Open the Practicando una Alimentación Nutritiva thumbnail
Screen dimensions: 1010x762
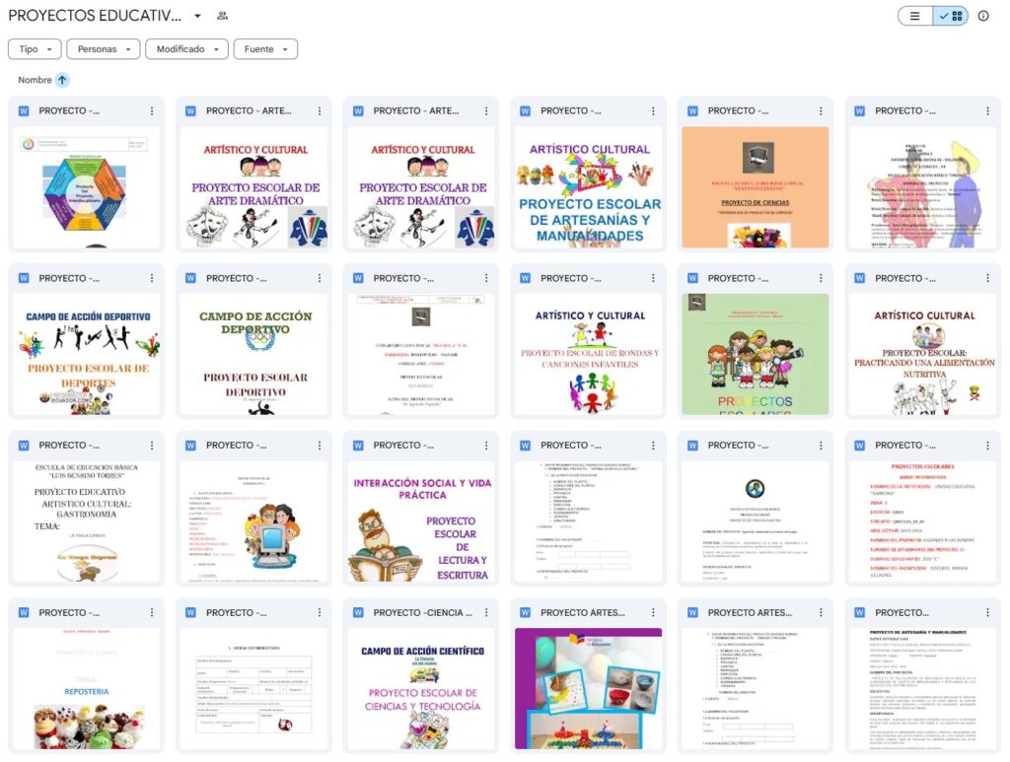[922, 353]
